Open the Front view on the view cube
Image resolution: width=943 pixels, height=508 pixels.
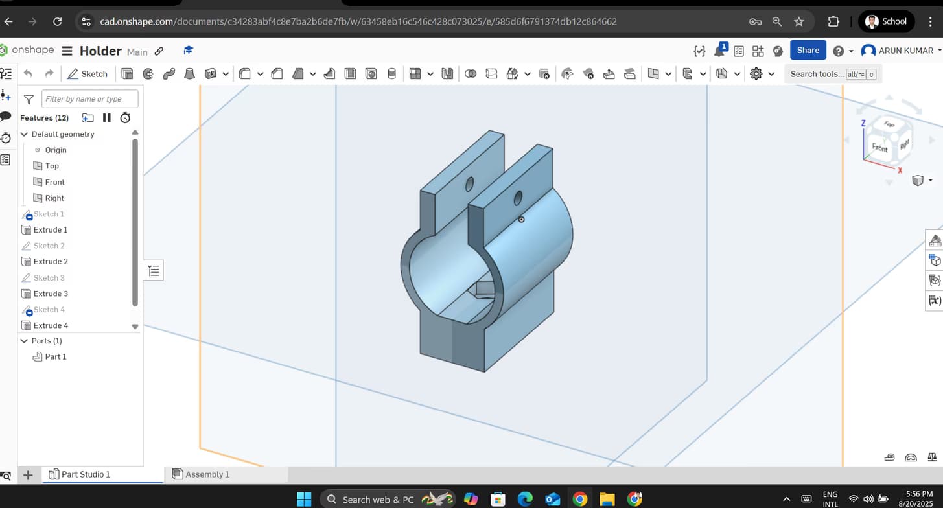click(879, 148)
